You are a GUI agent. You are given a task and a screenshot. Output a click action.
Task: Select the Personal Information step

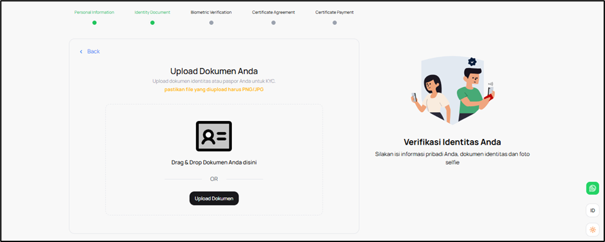coord(94,12)
